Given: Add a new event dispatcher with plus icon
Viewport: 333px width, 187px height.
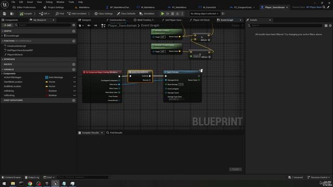Looking at the screenshot, I should [74, 100].
